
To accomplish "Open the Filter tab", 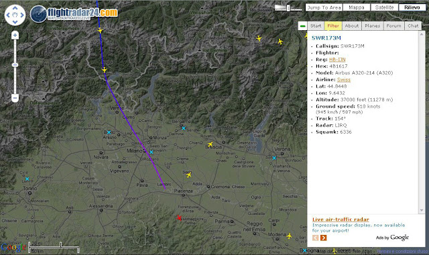I will 333,25.
